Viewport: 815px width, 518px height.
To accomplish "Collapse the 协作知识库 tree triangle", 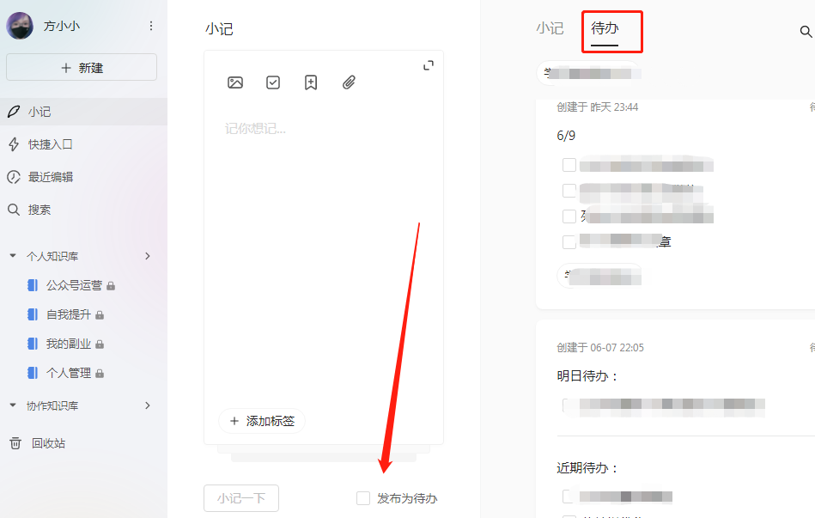I will (13, 405).
